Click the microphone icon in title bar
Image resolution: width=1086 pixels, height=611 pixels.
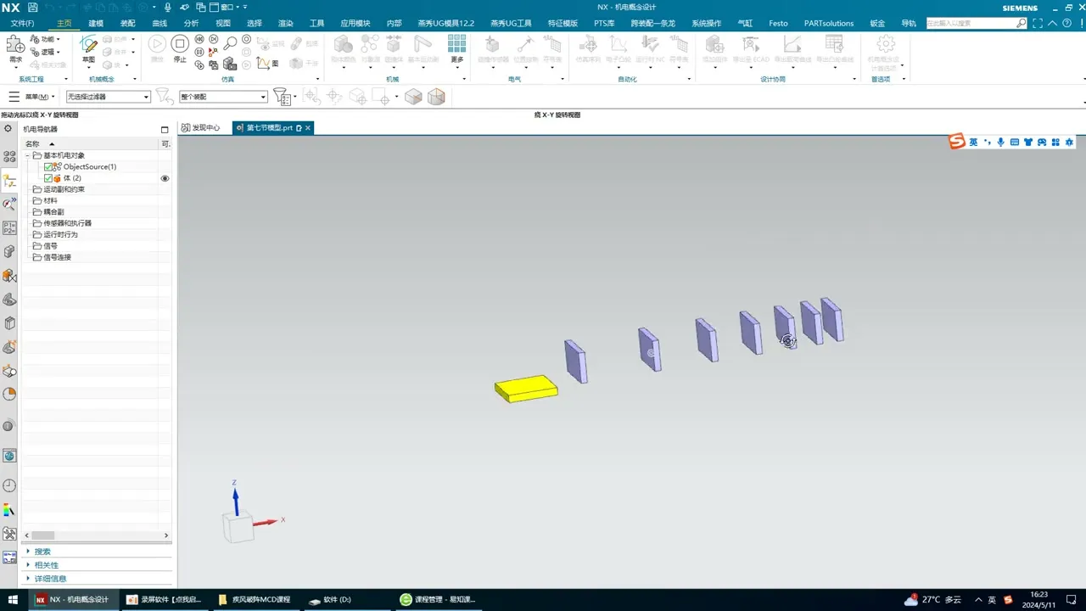pos(168,8)
